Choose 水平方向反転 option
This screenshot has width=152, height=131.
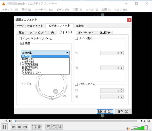point(45,64)
